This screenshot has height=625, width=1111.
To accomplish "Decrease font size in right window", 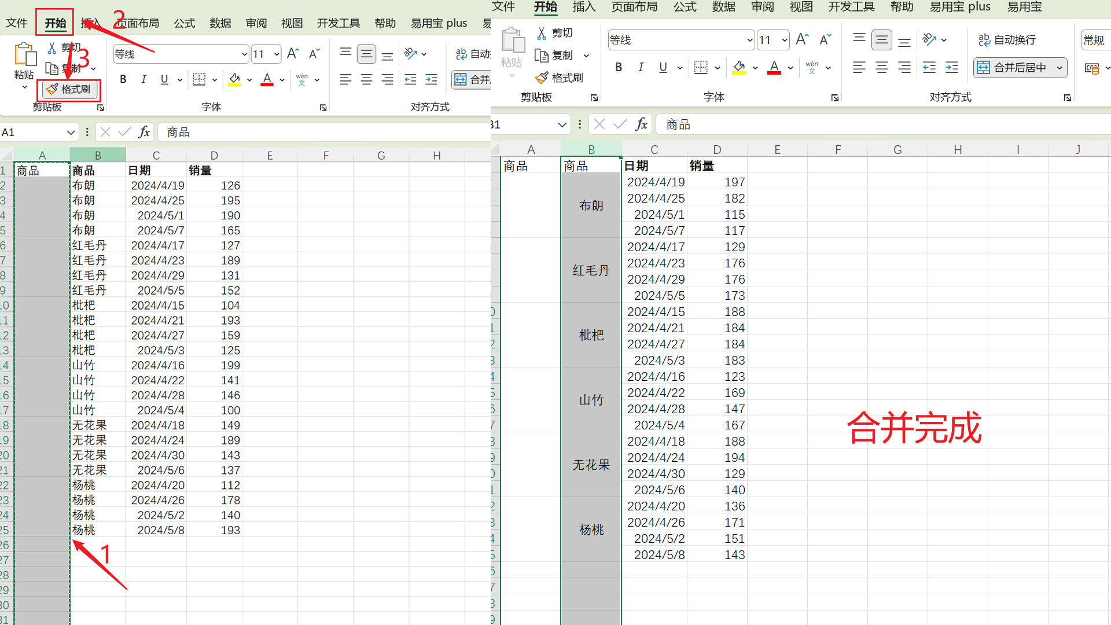I will [825, 39].
